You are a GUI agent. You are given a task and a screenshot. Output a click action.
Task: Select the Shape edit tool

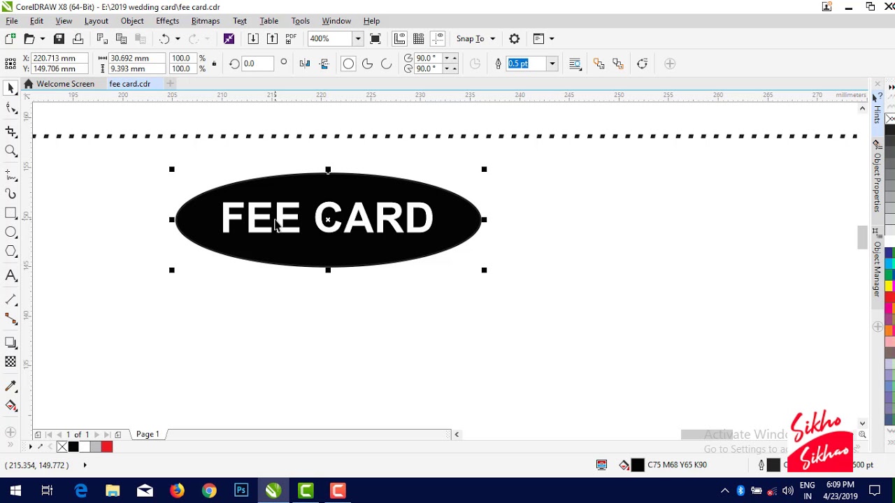[x=10, y=108]
